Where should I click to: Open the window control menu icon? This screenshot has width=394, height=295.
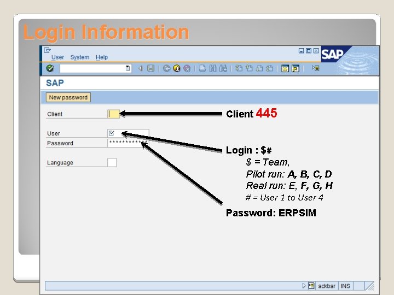coord(47,50)
